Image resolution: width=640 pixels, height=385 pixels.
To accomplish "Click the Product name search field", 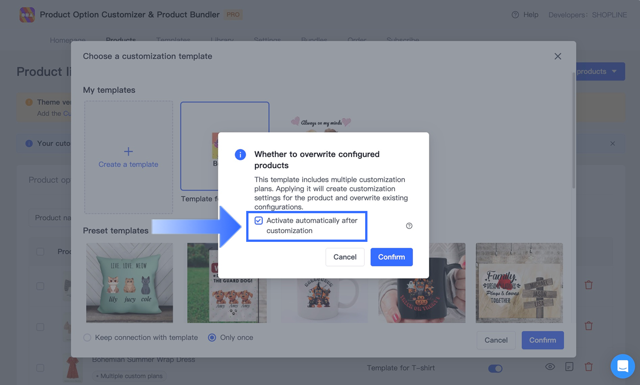I will [50, 218].
